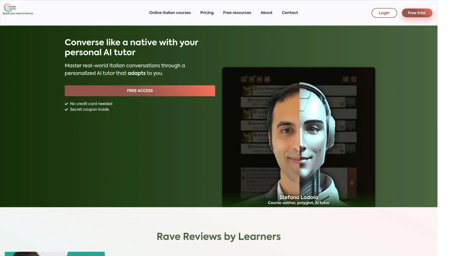455x256 pixels.
Task: Open the Online Italian courses menu
Action: [x=170, y=13]
